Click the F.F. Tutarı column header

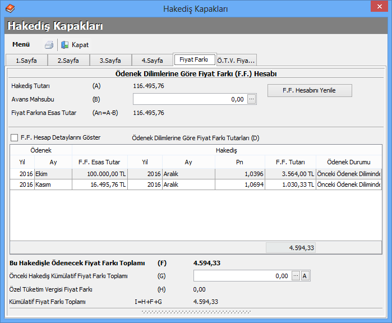tap(290, 162)
